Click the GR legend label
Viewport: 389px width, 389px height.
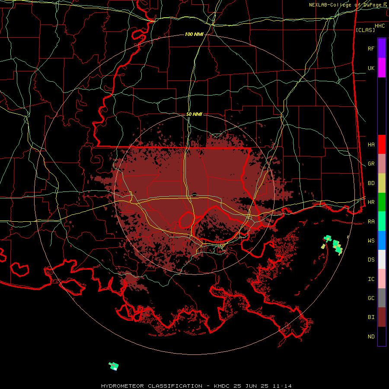pos(371,164)
